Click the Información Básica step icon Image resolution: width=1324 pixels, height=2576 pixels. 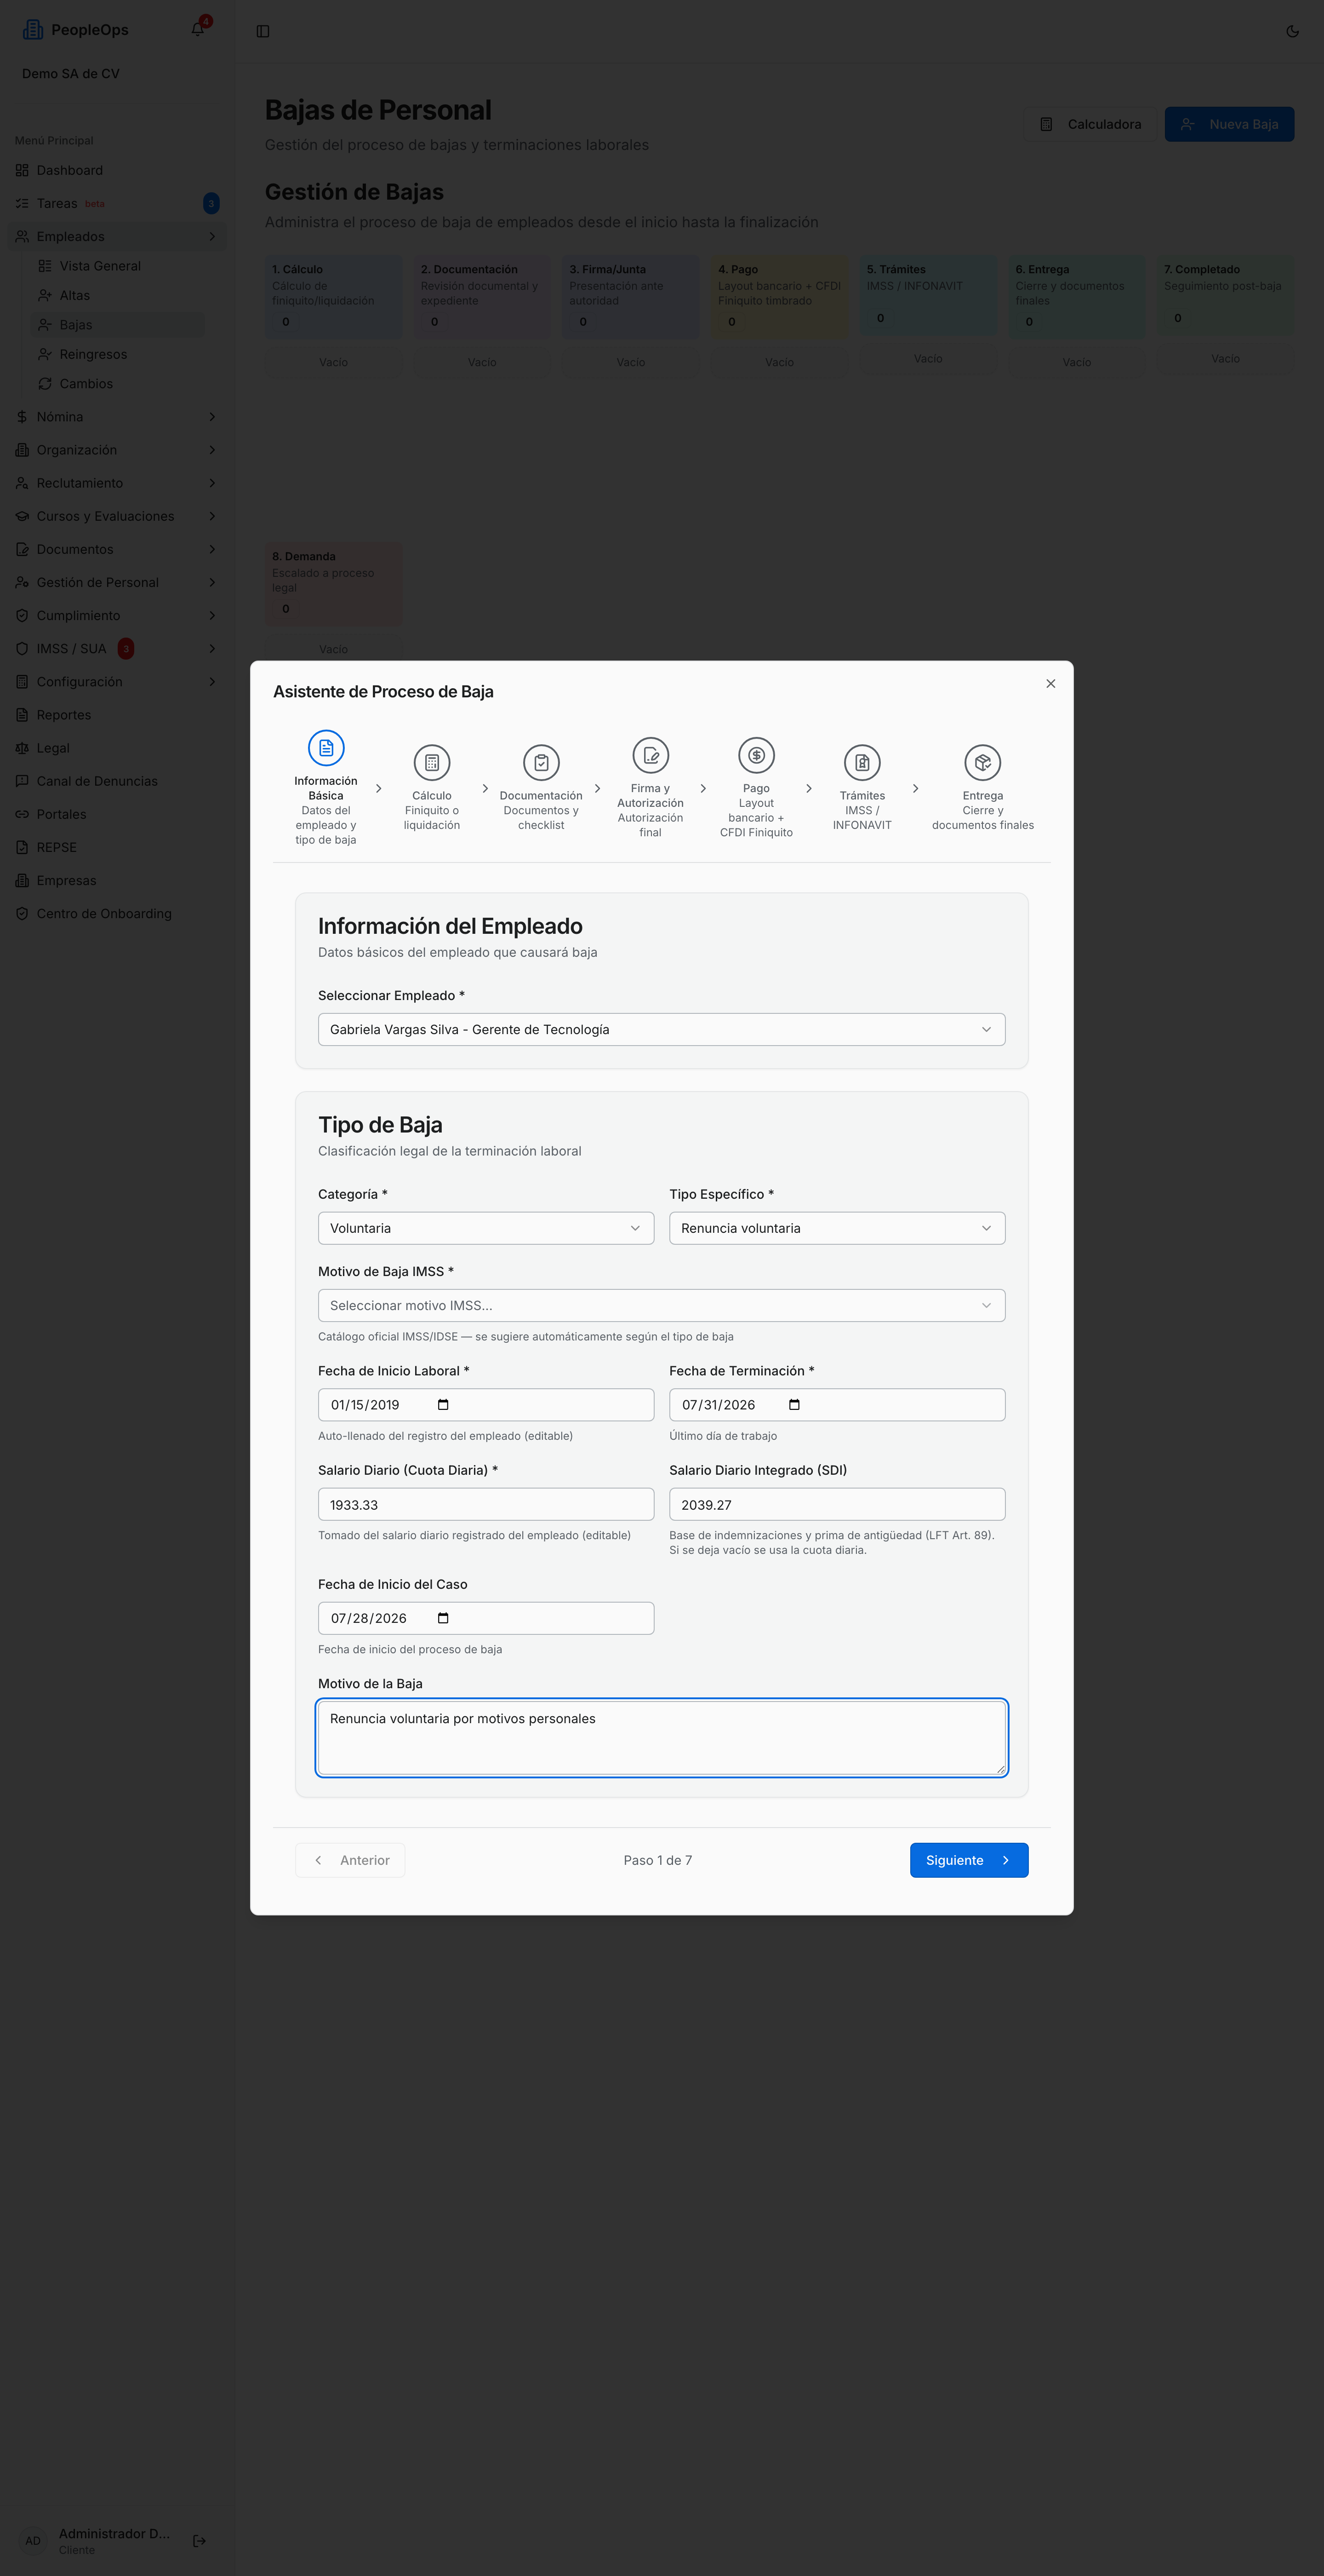[326, 748]
